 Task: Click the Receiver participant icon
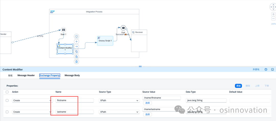coord(133,32)
